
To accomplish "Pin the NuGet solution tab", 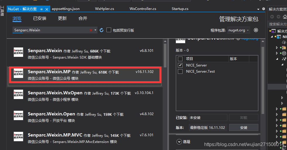I will 41,9.
